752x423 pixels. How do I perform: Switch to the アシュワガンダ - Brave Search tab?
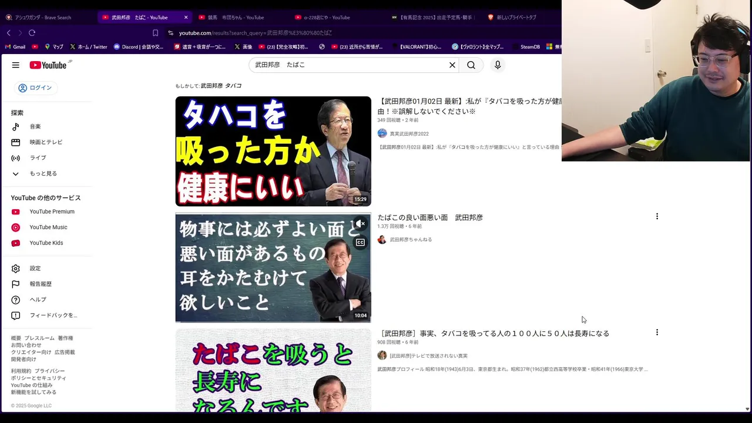(42, 18)
